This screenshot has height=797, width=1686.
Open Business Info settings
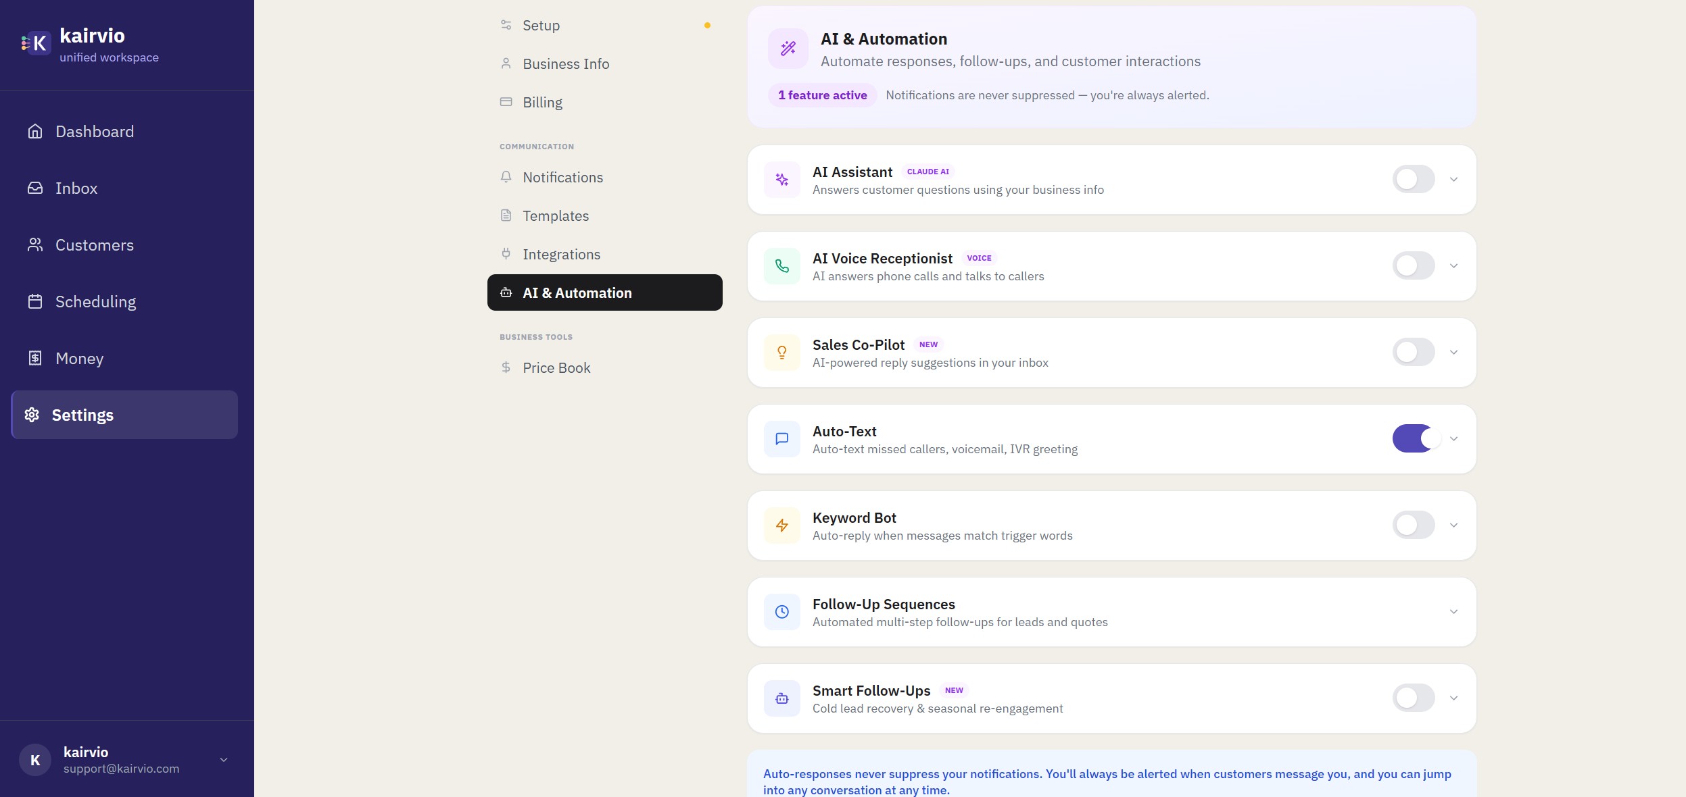(605, 63)
